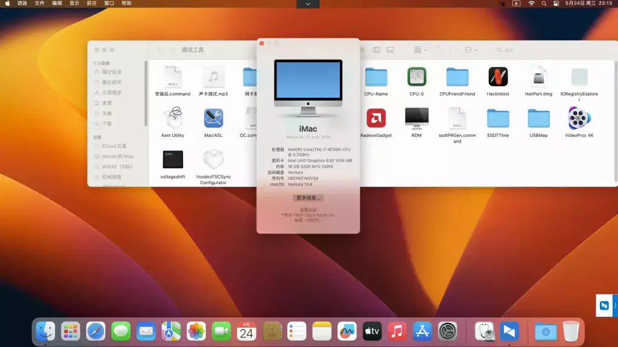Open Control Center in the menu bar
The height and width of the screenshot is (347, 618).
(556, 3)
